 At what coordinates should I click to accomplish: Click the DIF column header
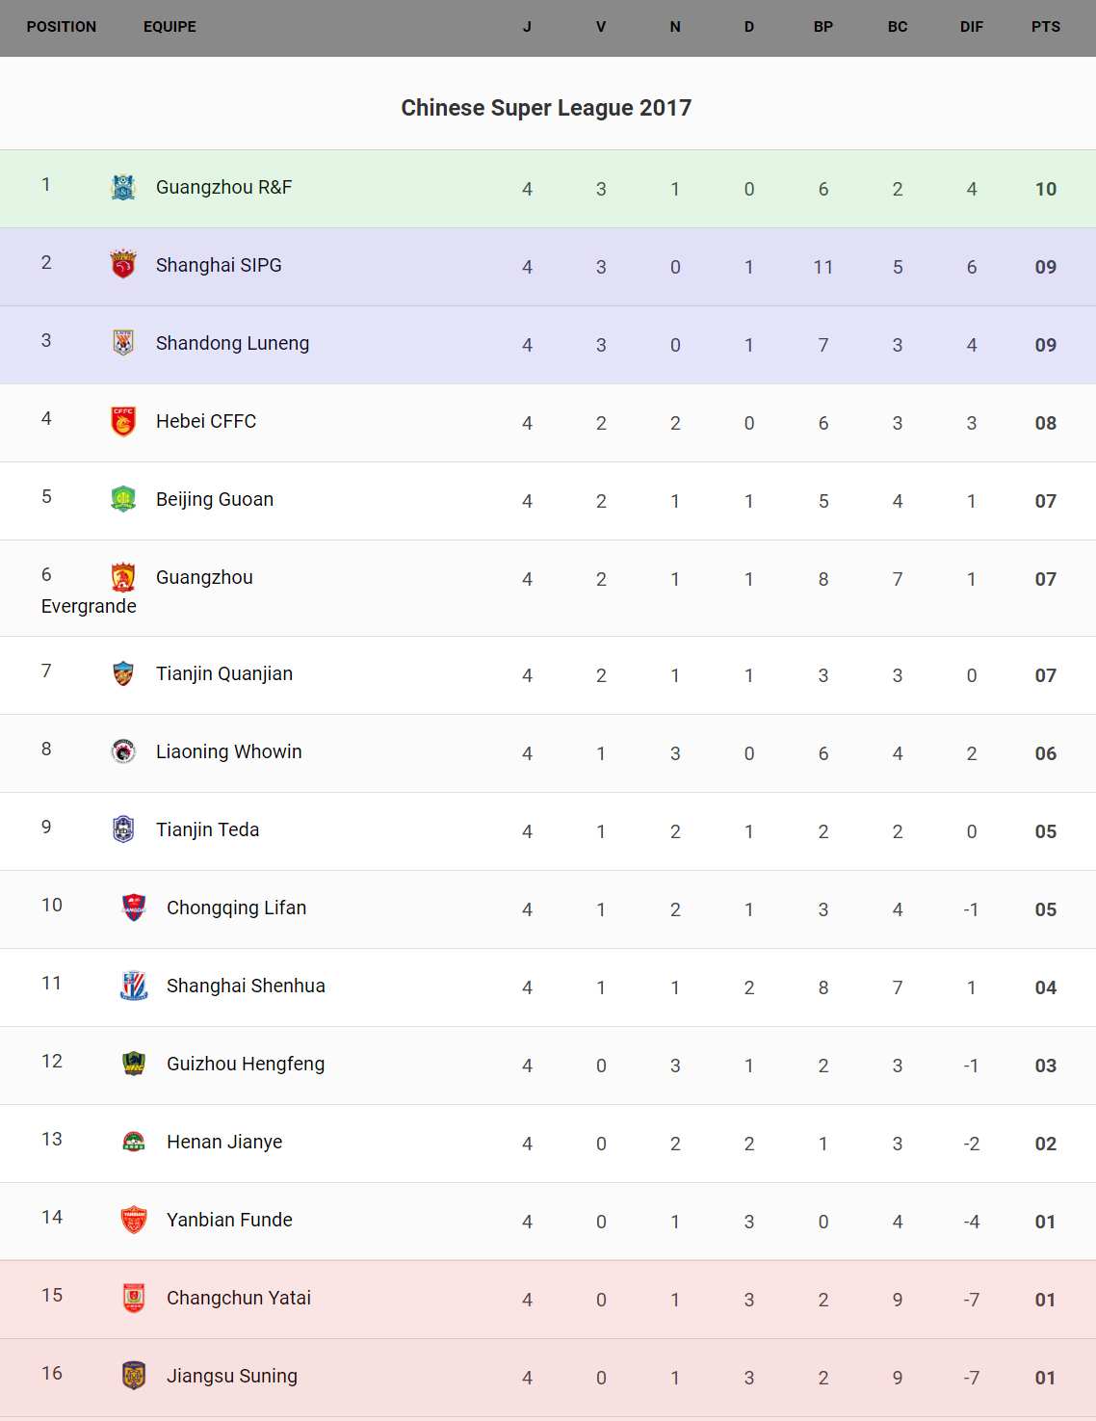pos(971,27)
